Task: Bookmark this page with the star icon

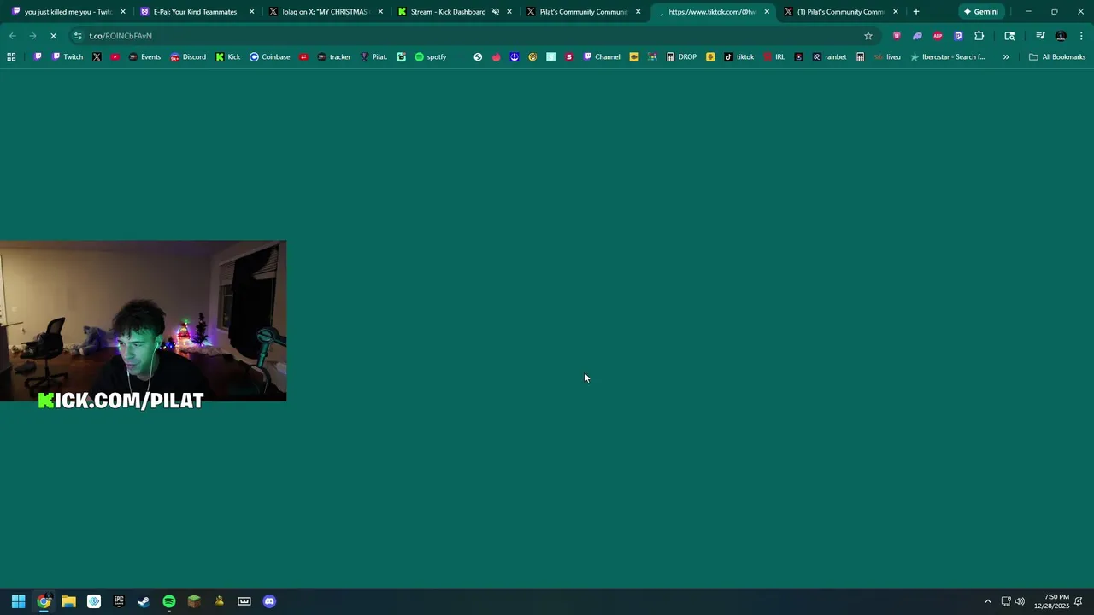Action: [x=868, y=36]
